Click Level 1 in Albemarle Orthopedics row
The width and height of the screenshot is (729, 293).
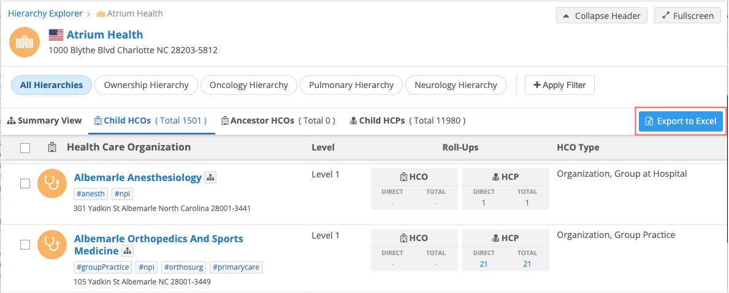coord(326,236)
